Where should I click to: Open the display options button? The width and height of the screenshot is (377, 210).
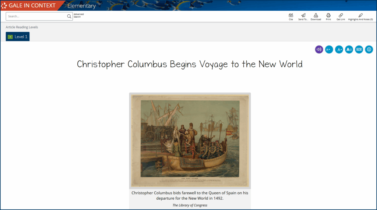[x=349, y=49]
